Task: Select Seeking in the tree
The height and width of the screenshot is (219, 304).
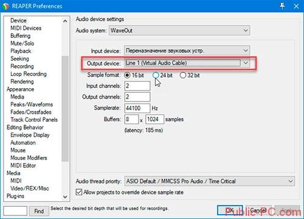Action: pos(19,58)
